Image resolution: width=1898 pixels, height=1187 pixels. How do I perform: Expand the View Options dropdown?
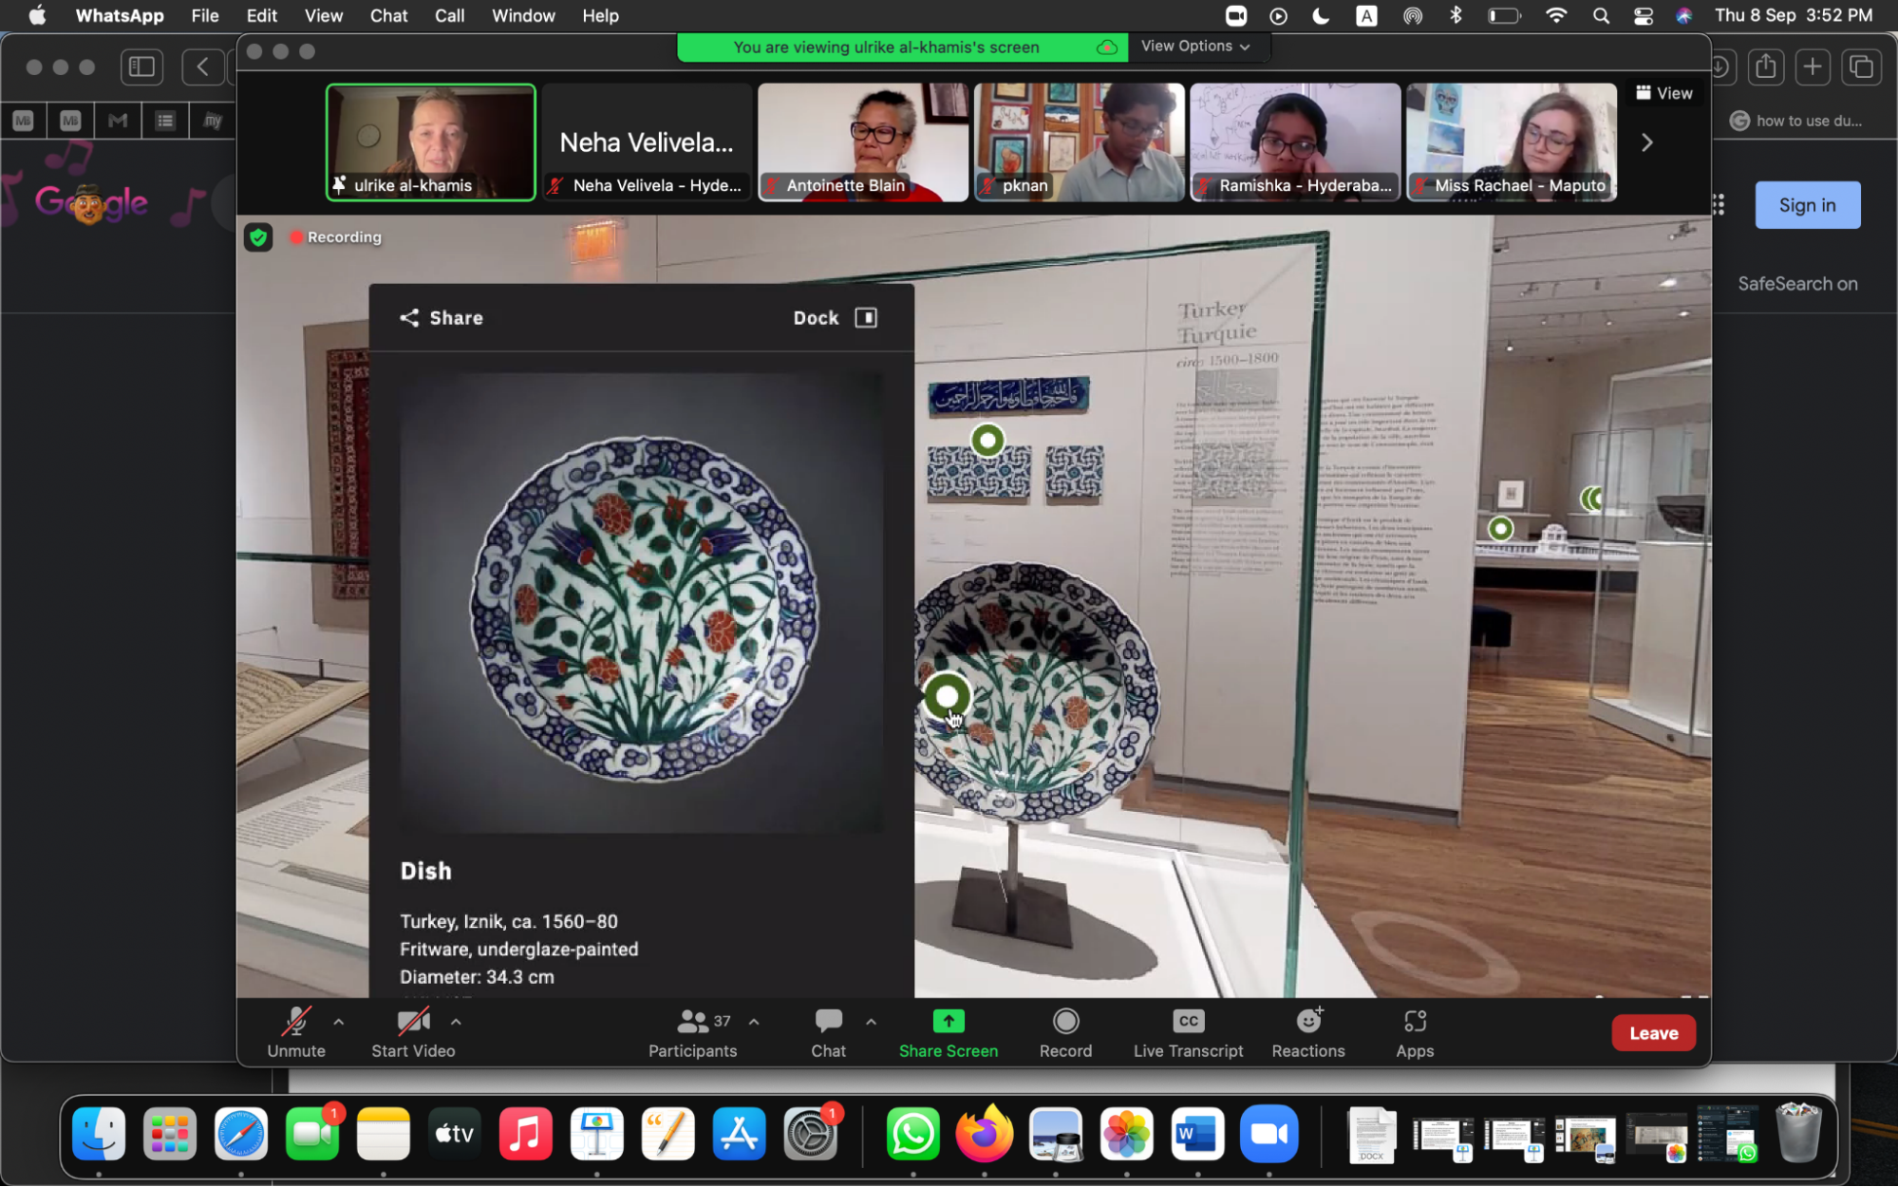(1195, 47)
